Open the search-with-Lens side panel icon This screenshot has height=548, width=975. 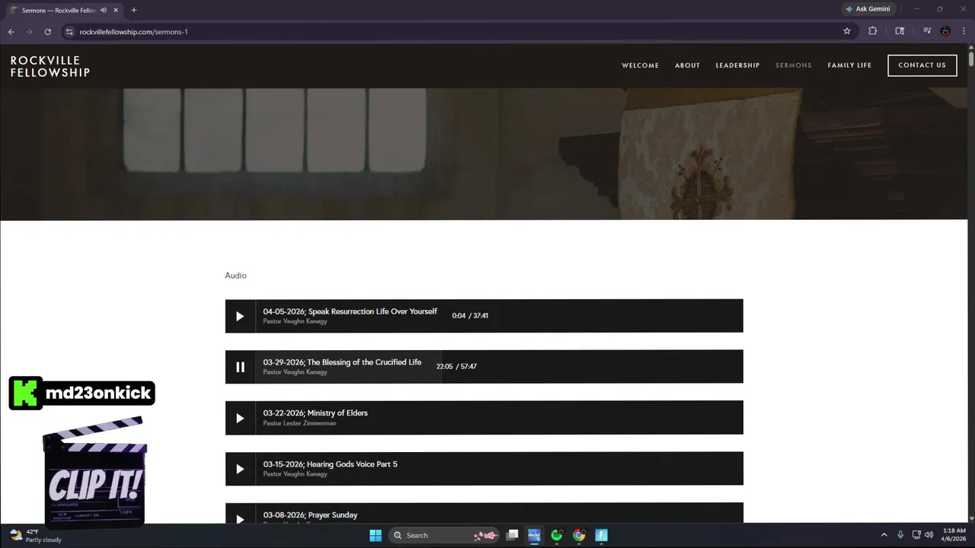[x=900, y=31]
